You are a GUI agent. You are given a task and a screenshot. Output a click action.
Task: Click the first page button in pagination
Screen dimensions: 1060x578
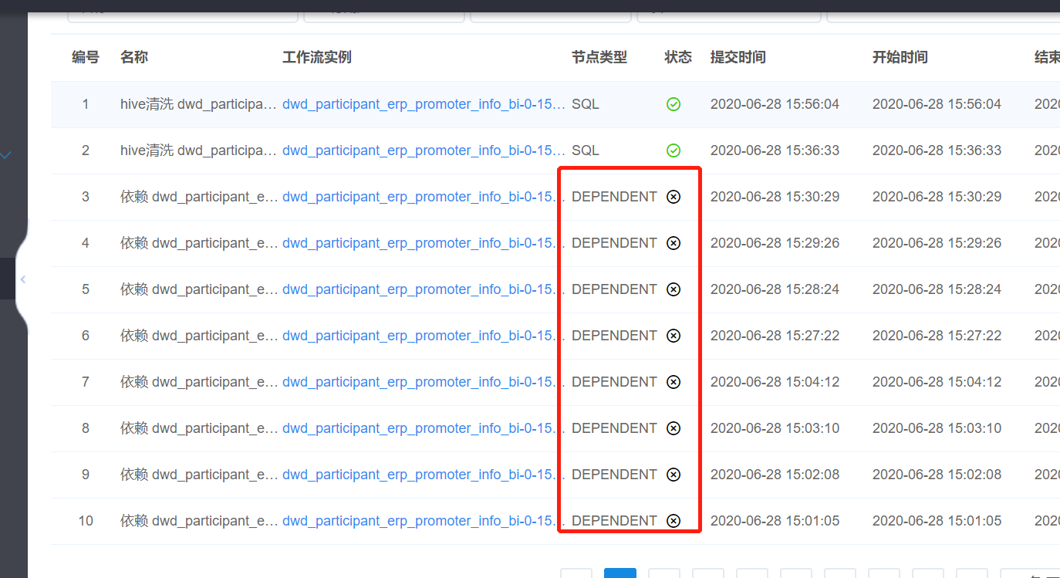(576, 574)
